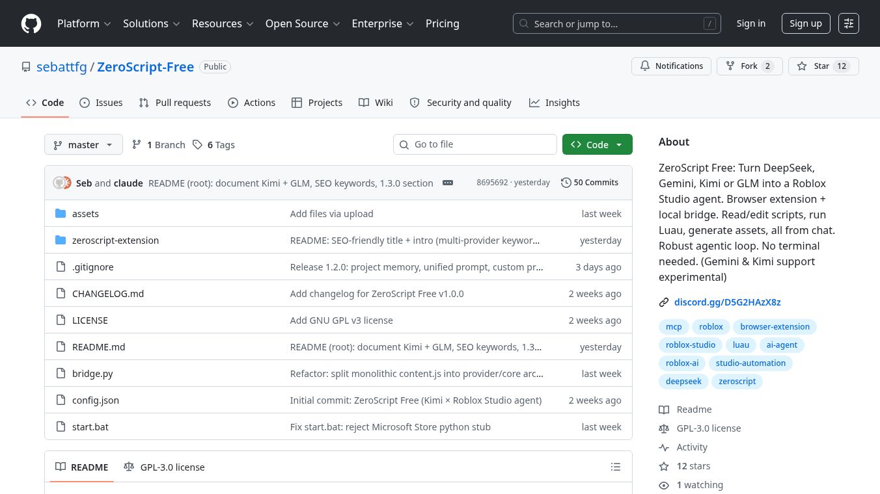880x494 pixels.
Task: Switch to the Code tab
Action: click(x=45, y=103)
